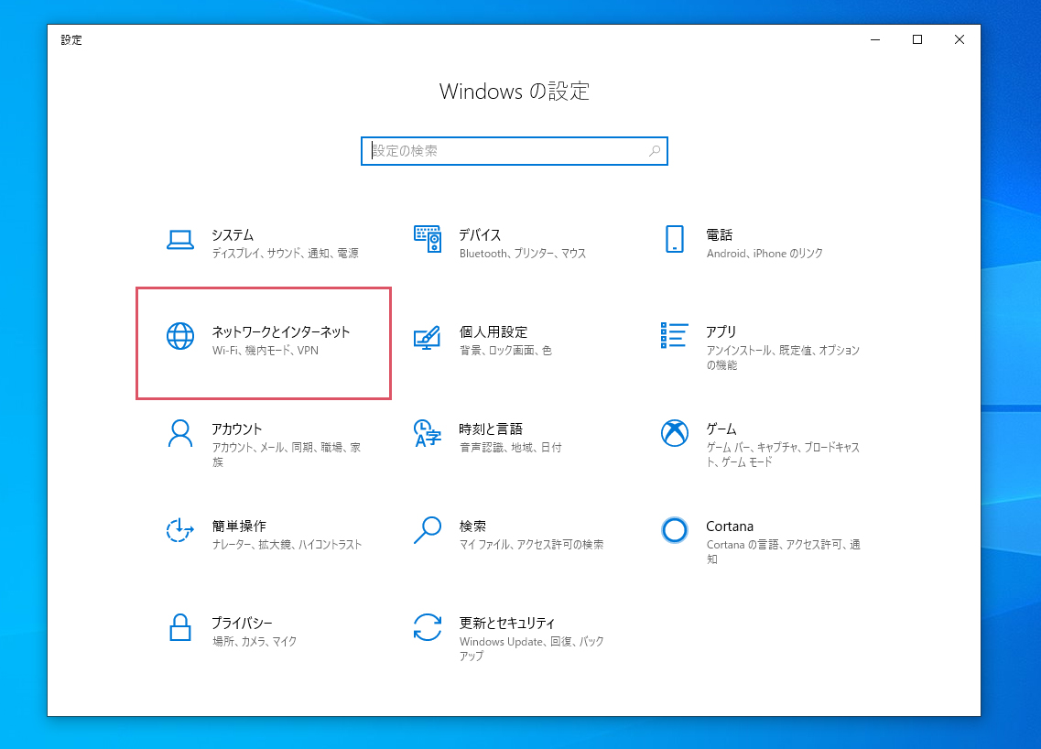The height and width of the screenshot is (749, 1041).
Task: Open the 検索 magnifier icon
Action: 427,530
